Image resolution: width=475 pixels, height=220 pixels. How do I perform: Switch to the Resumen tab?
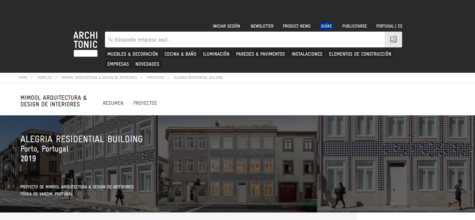click(113, 103)
